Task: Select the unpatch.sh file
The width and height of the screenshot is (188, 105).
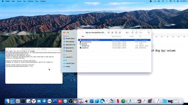Action: [x=114, y=48]
